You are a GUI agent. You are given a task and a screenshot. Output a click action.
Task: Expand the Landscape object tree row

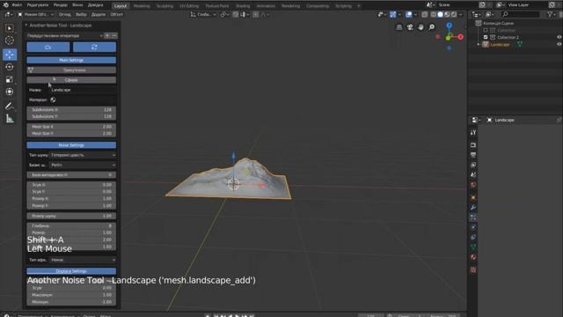click(479, 44)
